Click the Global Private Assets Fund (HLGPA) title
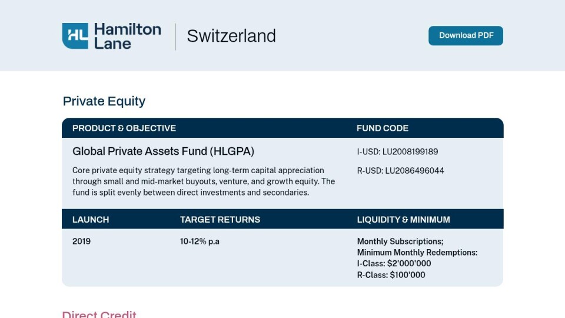 click(x=163, y=151)
